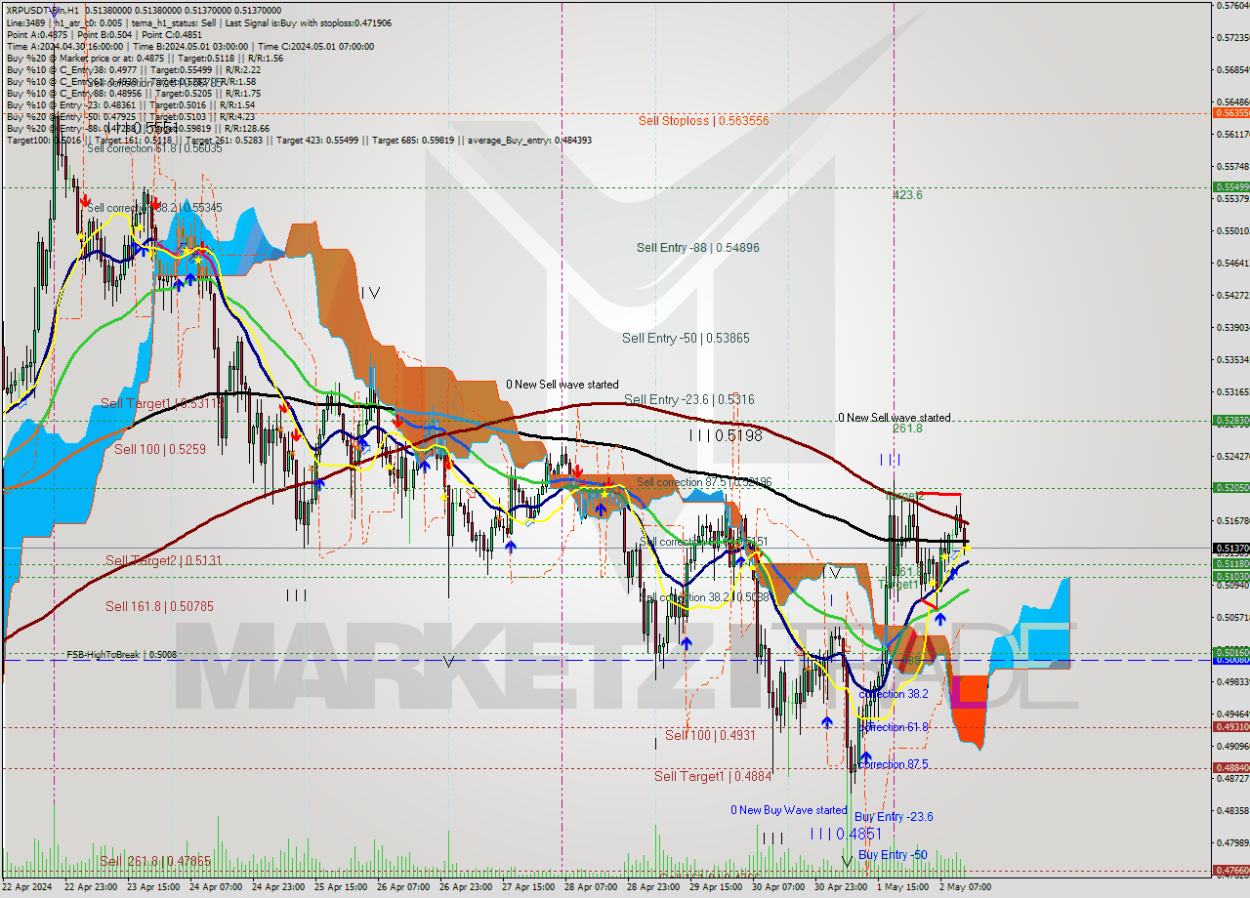Click the 'average_Buy_entry: 0.484393' text
1250x898 pixels.
528,140
